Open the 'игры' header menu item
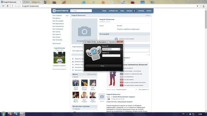 [122, 11]
